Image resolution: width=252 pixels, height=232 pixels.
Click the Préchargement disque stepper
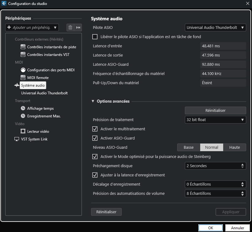243,166
